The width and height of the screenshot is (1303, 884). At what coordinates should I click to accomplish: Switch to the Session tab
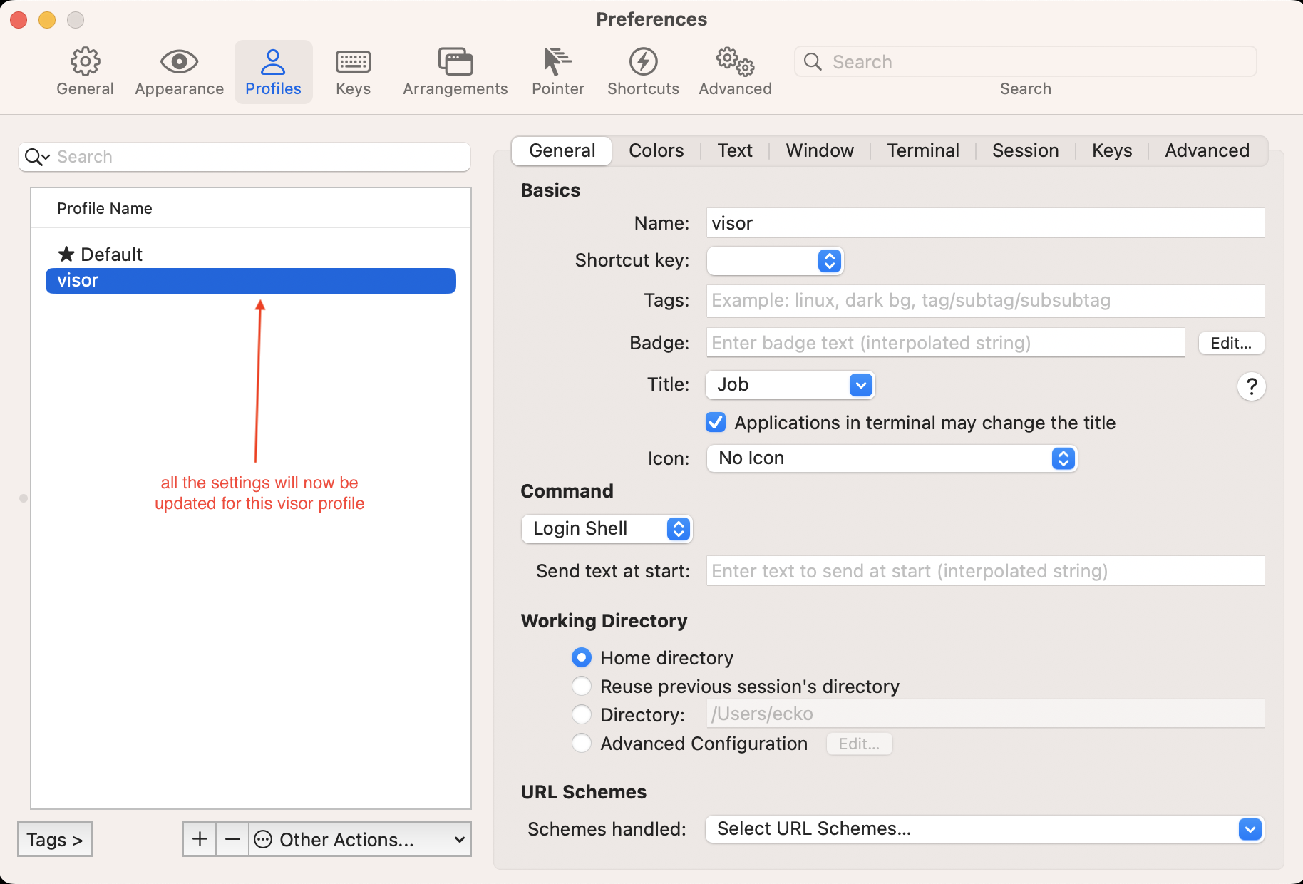1025,150
